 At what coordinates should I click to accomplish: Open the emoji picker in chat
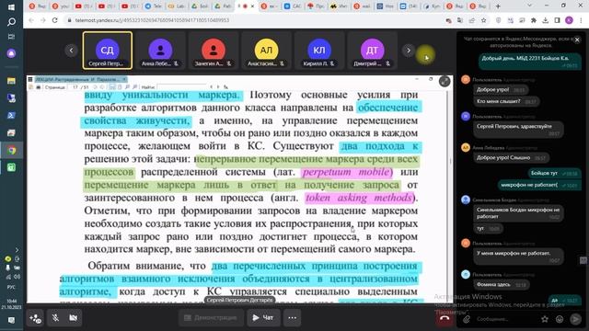(560, 319)
